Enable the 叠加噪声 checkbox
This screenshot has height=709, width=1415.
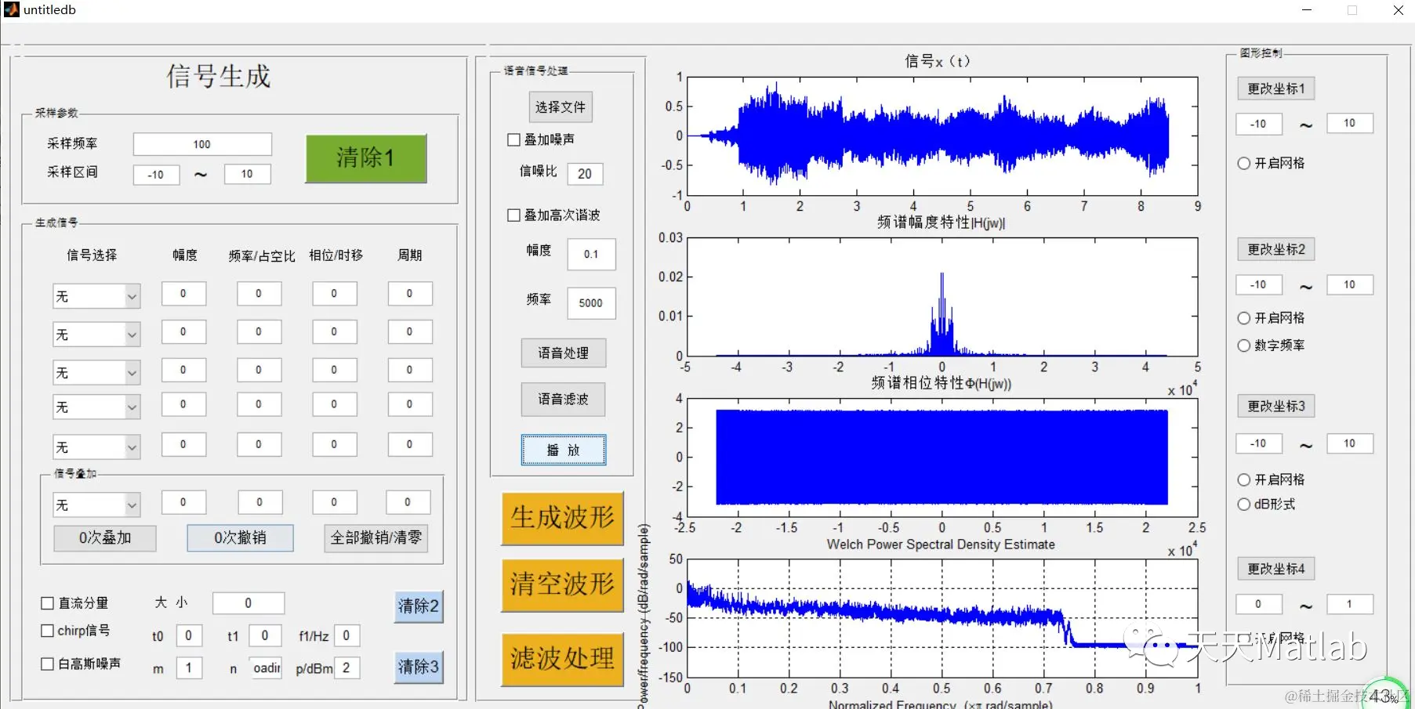(514, 140)
